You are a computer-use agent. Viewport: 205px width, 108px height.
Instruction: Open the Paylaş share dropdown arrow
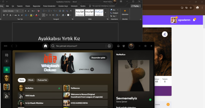140,6
